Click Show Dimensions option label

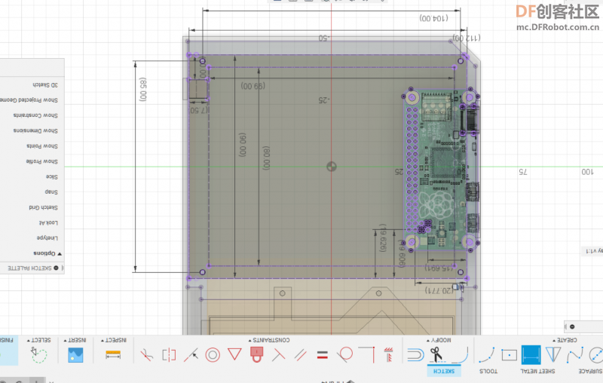(x=35, y=130)
